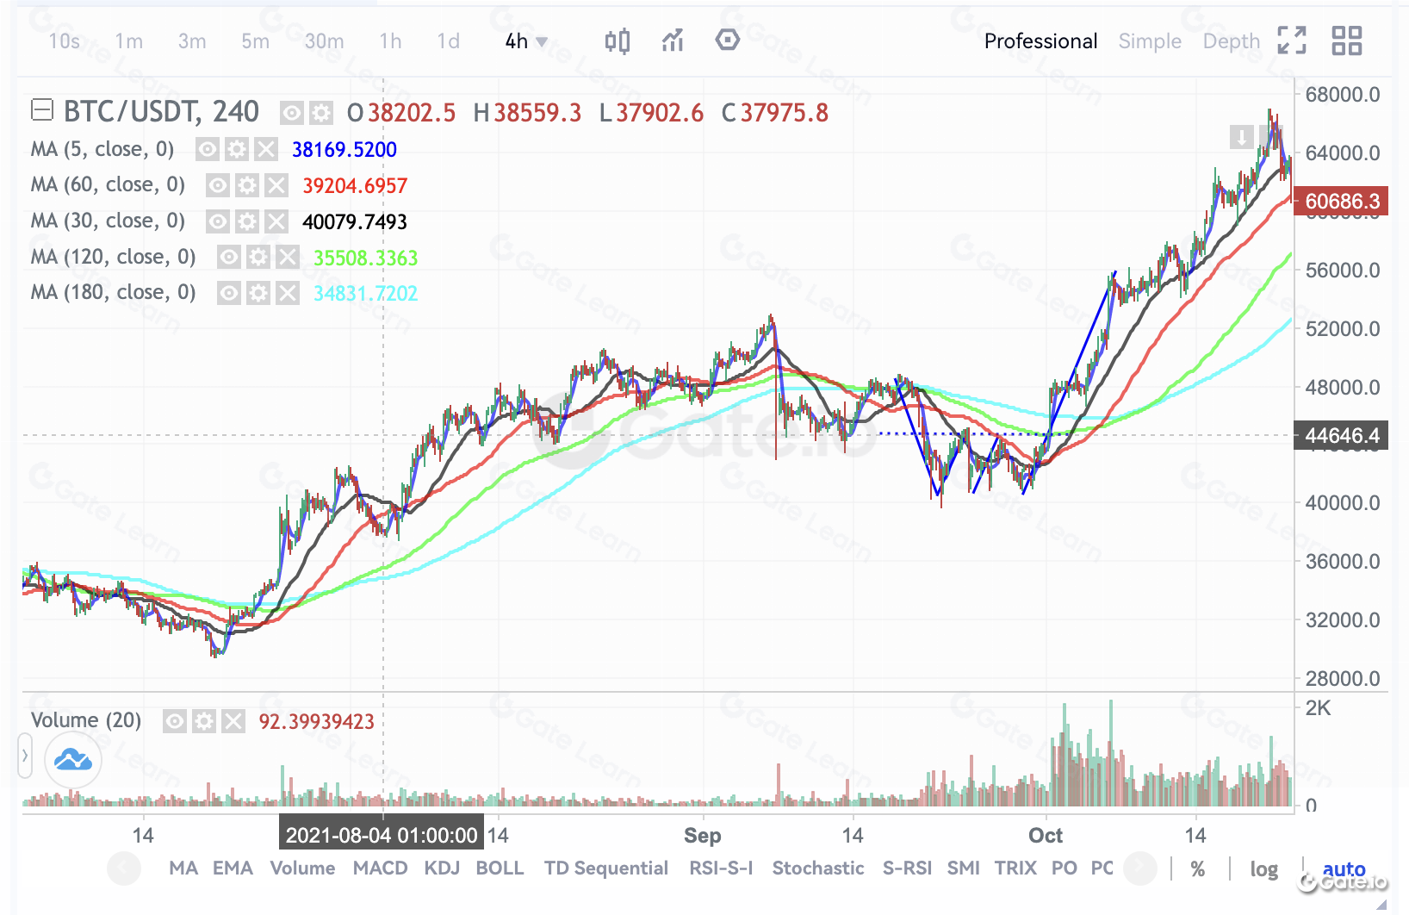Open the 4h timeframe dropdown

pyautogui.click(x=526, y=41)
